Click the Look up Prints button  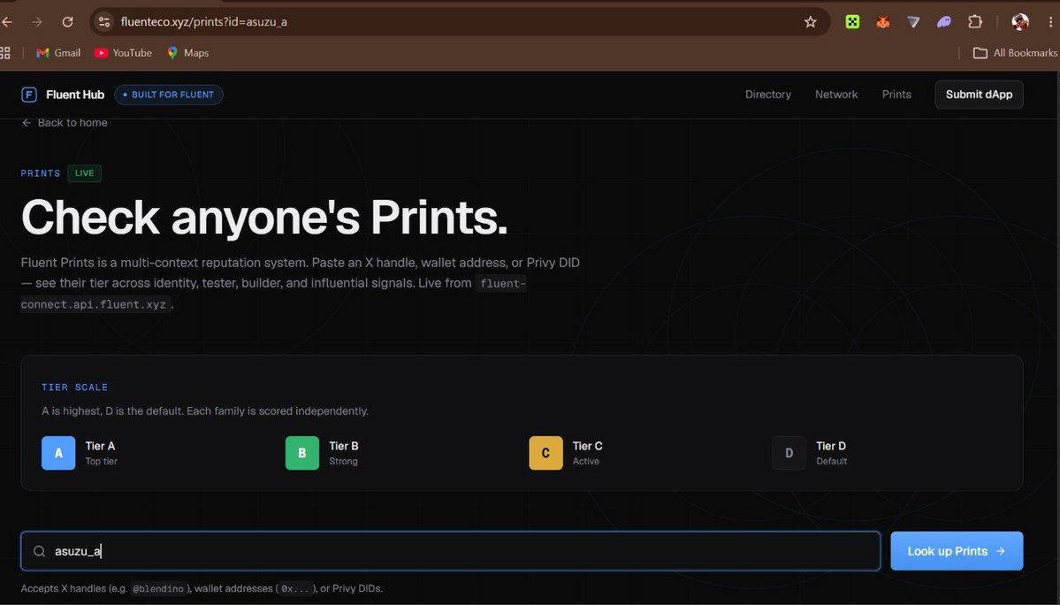(x=957, y=551)
